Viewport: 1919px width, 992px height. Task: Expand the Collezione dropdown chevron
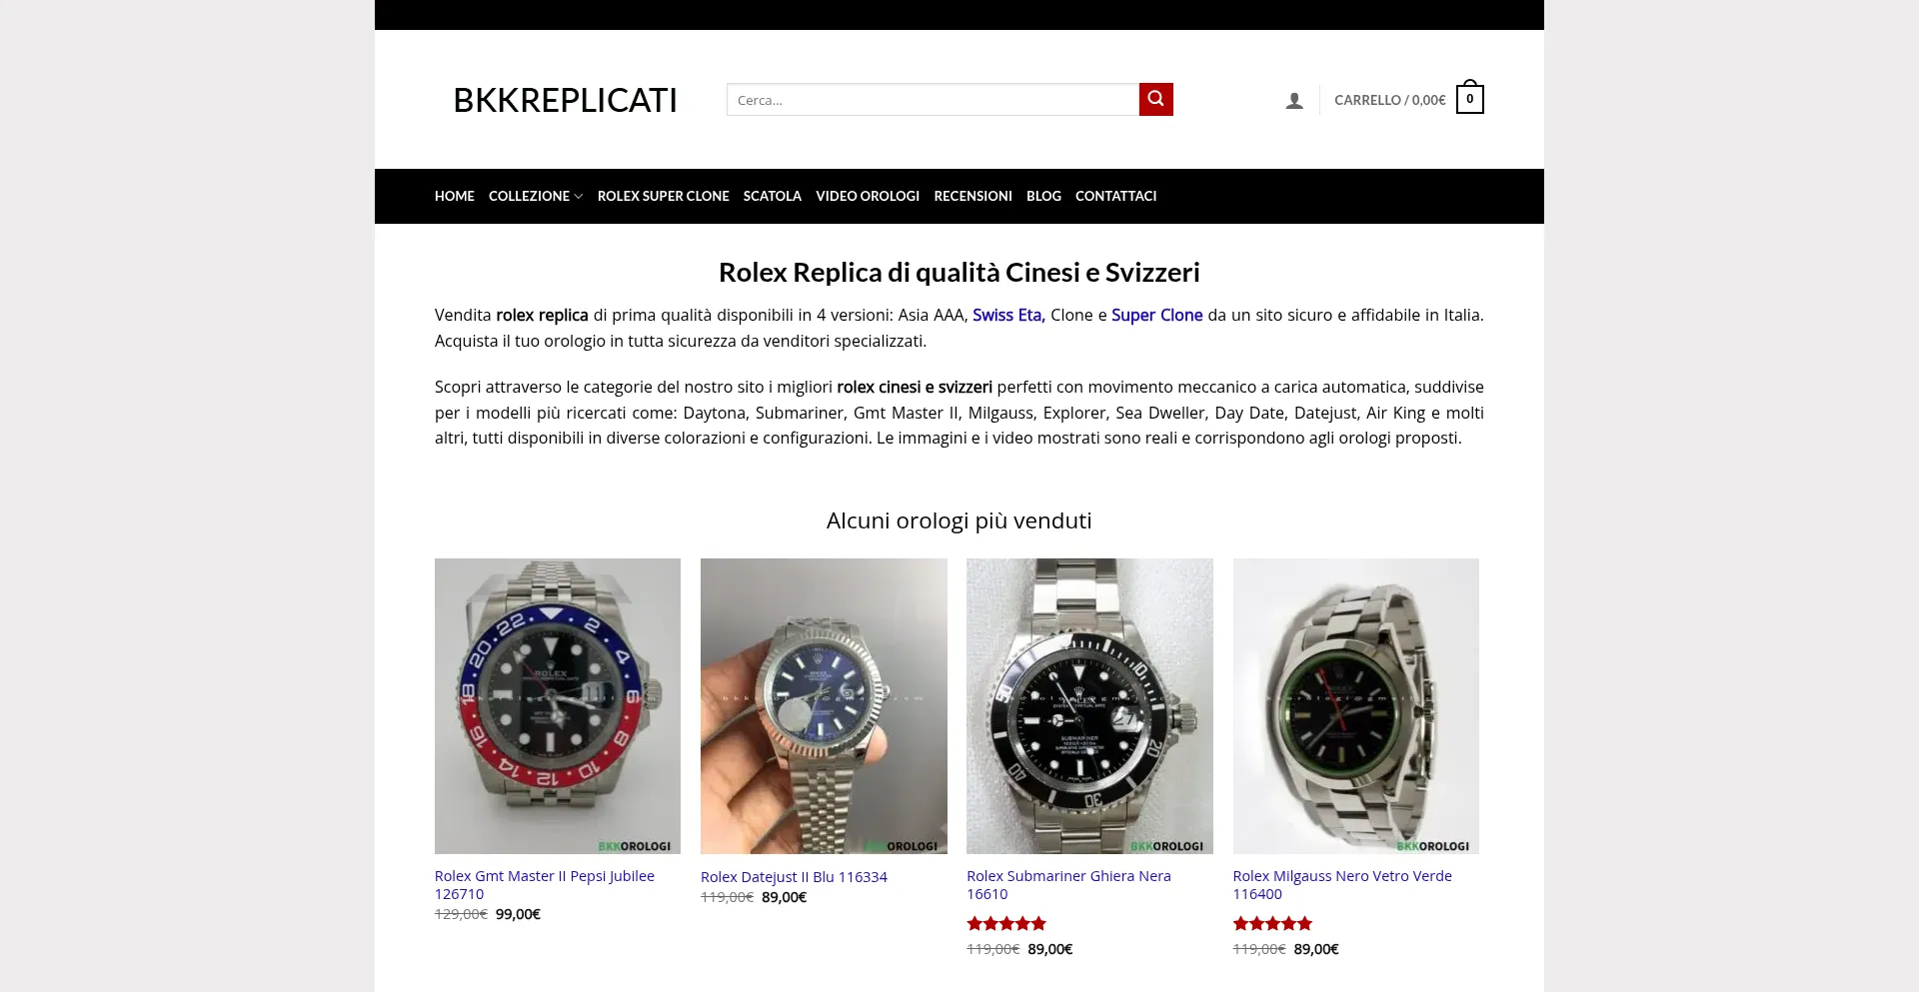coord(578,197)
